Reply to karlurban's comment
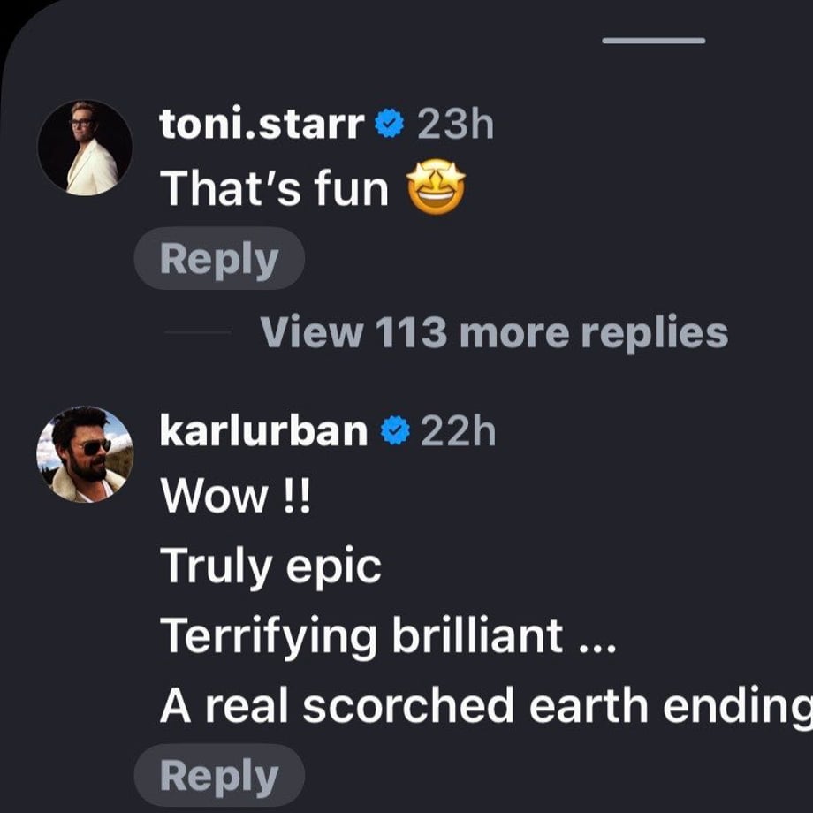The height and width of the screenshot is (813, 813). tap(219, 775)
